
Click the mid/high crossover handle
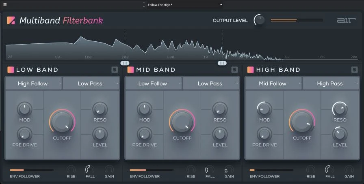click(222, 63)
